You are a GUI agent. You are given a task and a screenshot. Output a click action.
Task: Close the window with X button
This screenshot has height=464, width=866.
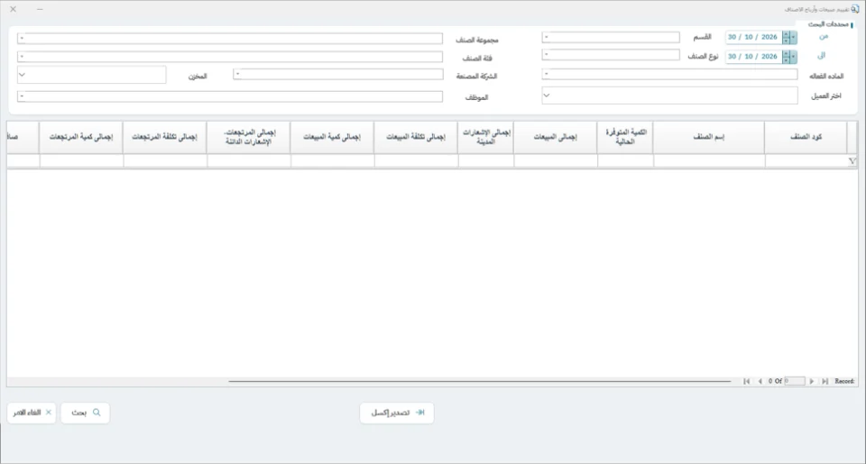(x=13, y=9)
